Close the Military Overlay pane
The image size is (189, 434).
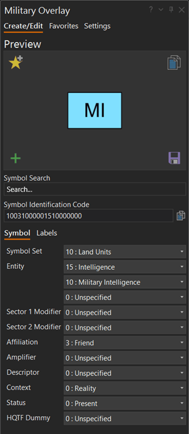(181, 10)
